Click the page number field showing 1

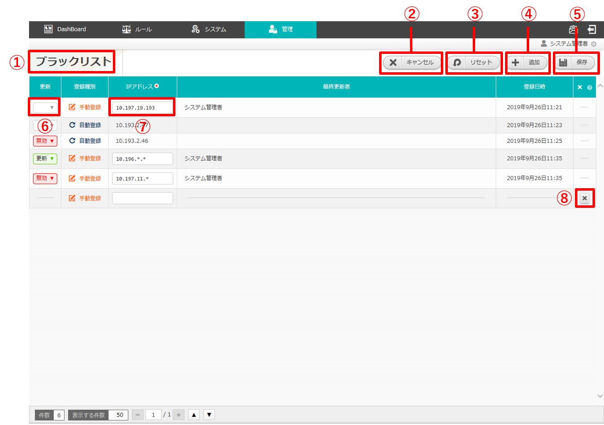click(153, 415)
